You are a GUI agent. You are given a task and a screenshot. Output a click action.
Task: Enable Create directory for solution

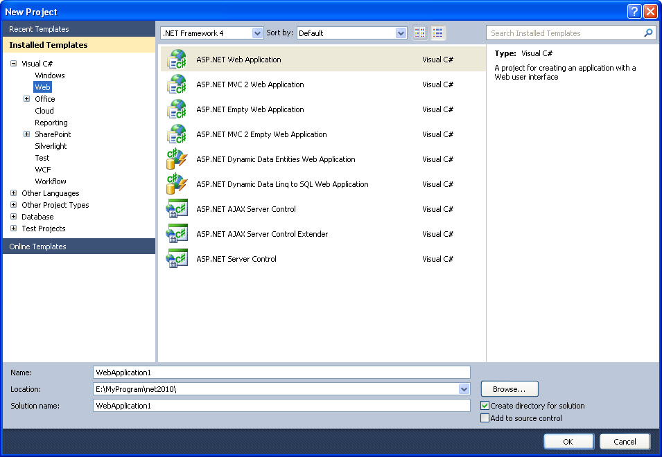(485, 406)
